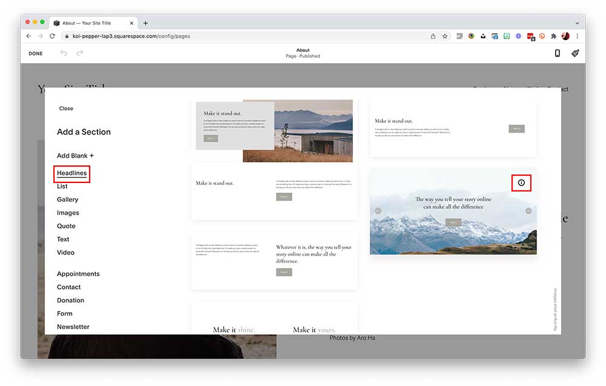Click the first extension icon after star
The height and width of the screenshot is (386, 606).
(x=459, y=36)
